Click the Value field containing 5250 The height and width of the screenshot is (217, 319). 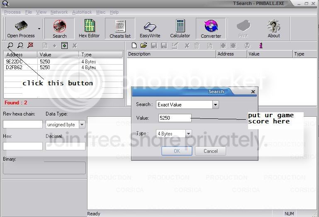point(175,118)
